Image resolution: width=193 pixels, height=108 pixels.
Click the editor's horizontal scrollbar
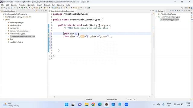pos(102,97)
